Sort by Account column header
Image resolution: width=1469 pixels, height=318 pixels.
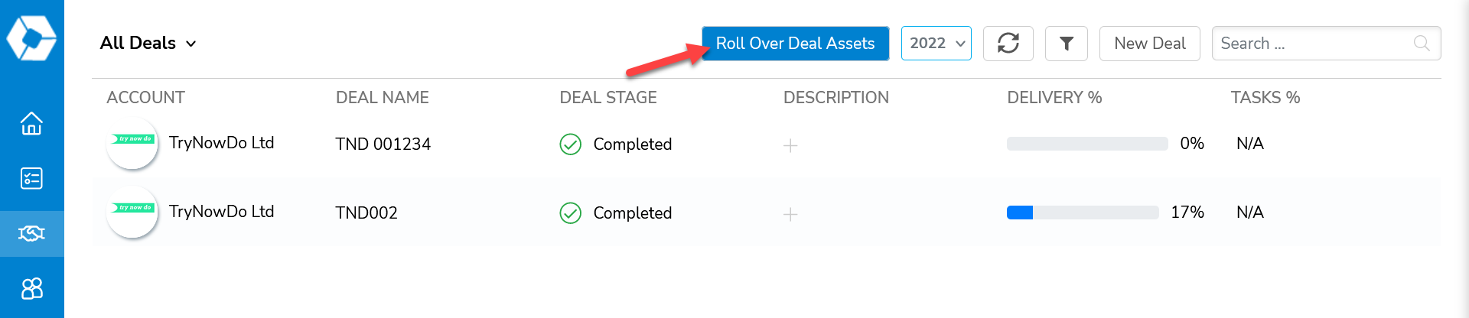(x=146, y=98)
